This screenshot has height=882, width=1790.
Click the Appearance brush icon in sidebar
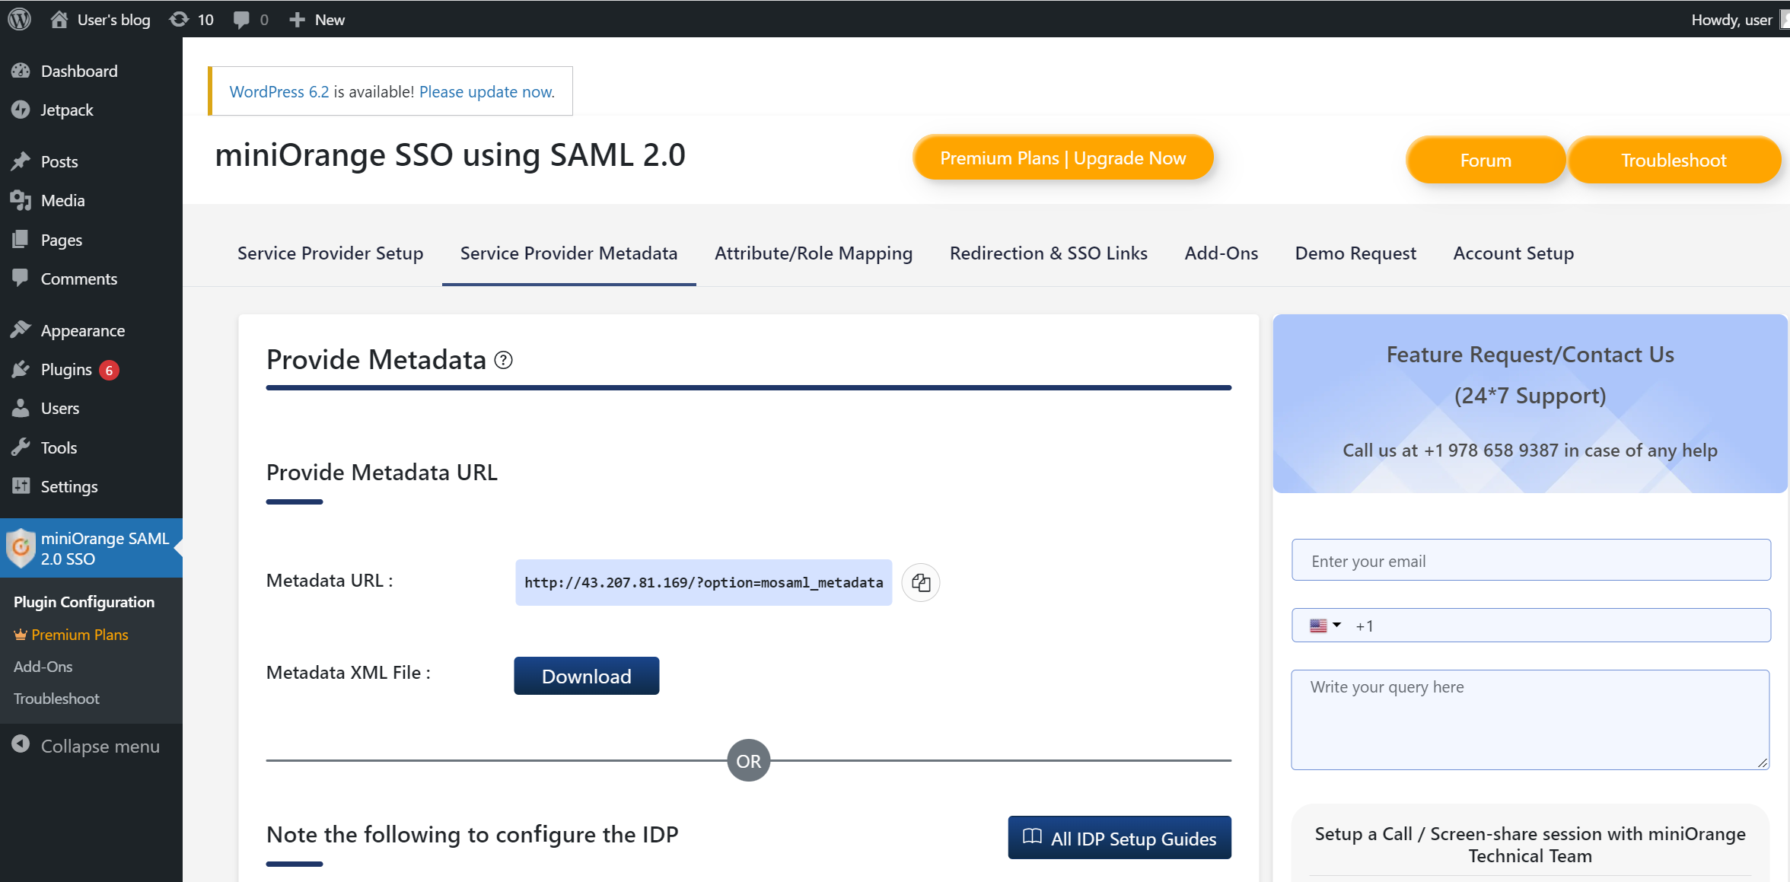point(21,330)
